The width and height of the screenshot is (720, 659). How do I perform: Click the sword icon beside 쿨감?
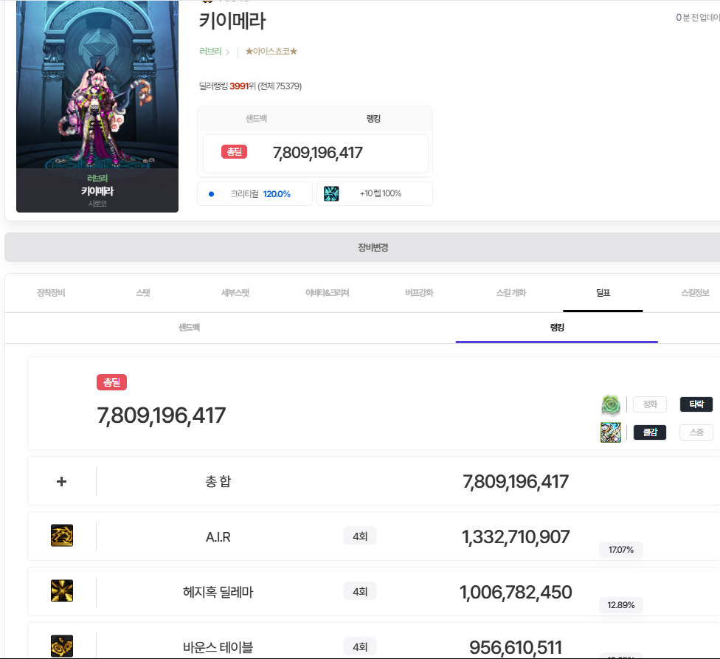click(x=611, y=432)
